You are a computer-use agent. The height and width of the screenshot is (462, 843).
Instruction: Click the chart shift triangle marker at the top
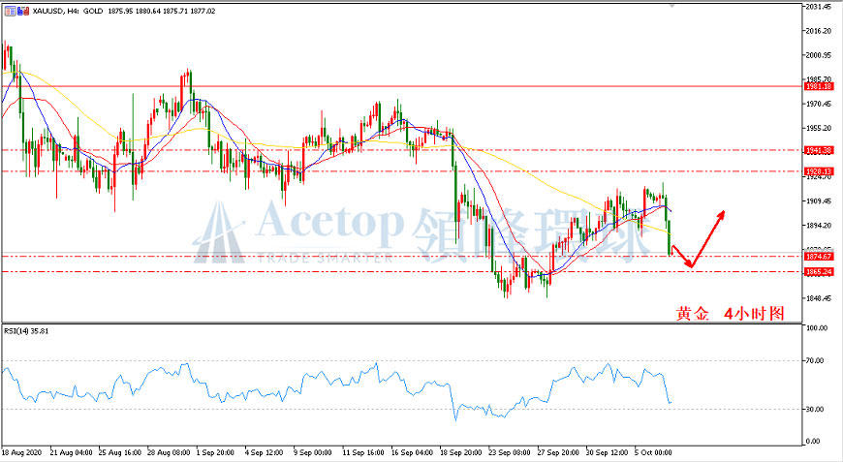671,6
